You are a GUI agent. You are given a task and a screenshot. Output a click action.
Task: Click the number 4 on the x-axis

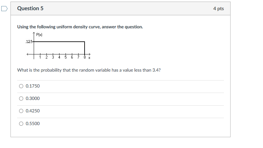coord(59,57)
